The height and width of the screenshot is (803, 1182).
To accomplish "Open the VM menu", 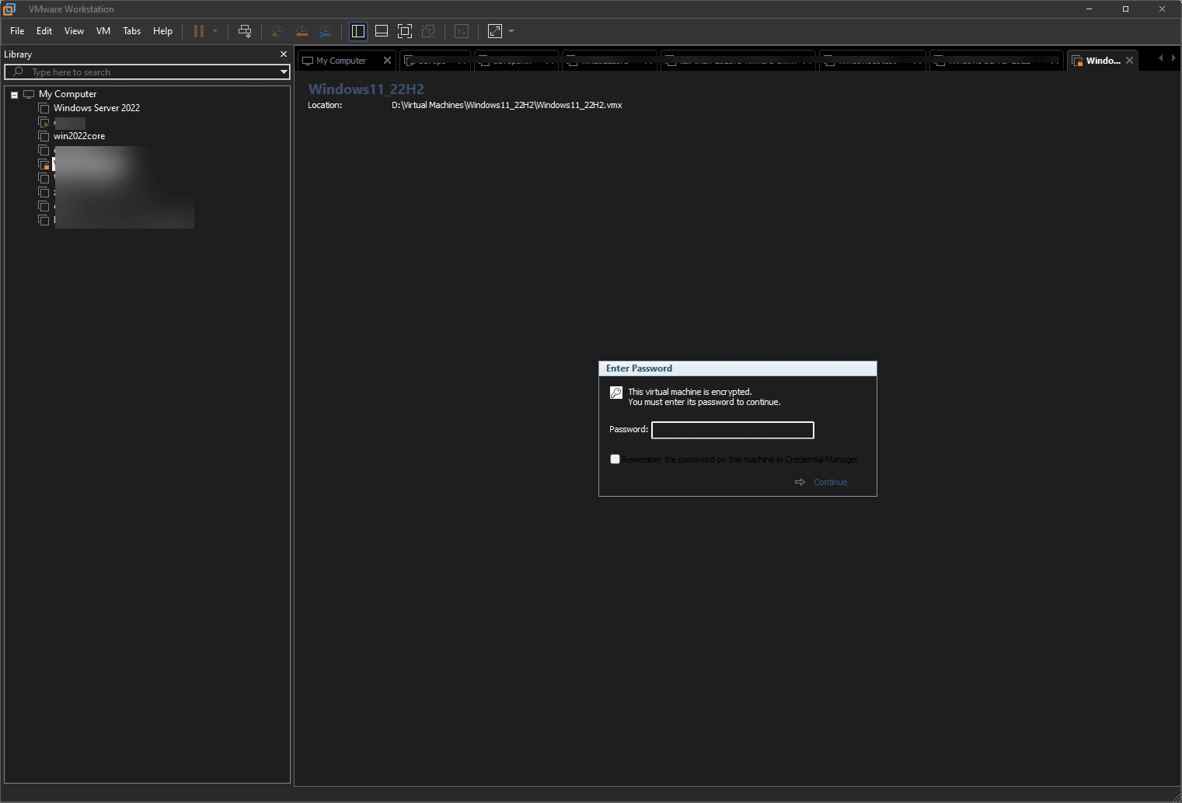I will (x=103, y=31).
